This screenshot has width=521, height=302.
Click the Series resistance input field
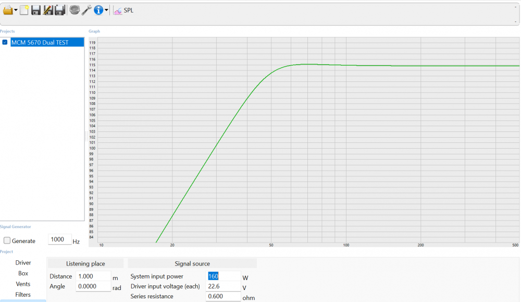[x=222, y=296]
